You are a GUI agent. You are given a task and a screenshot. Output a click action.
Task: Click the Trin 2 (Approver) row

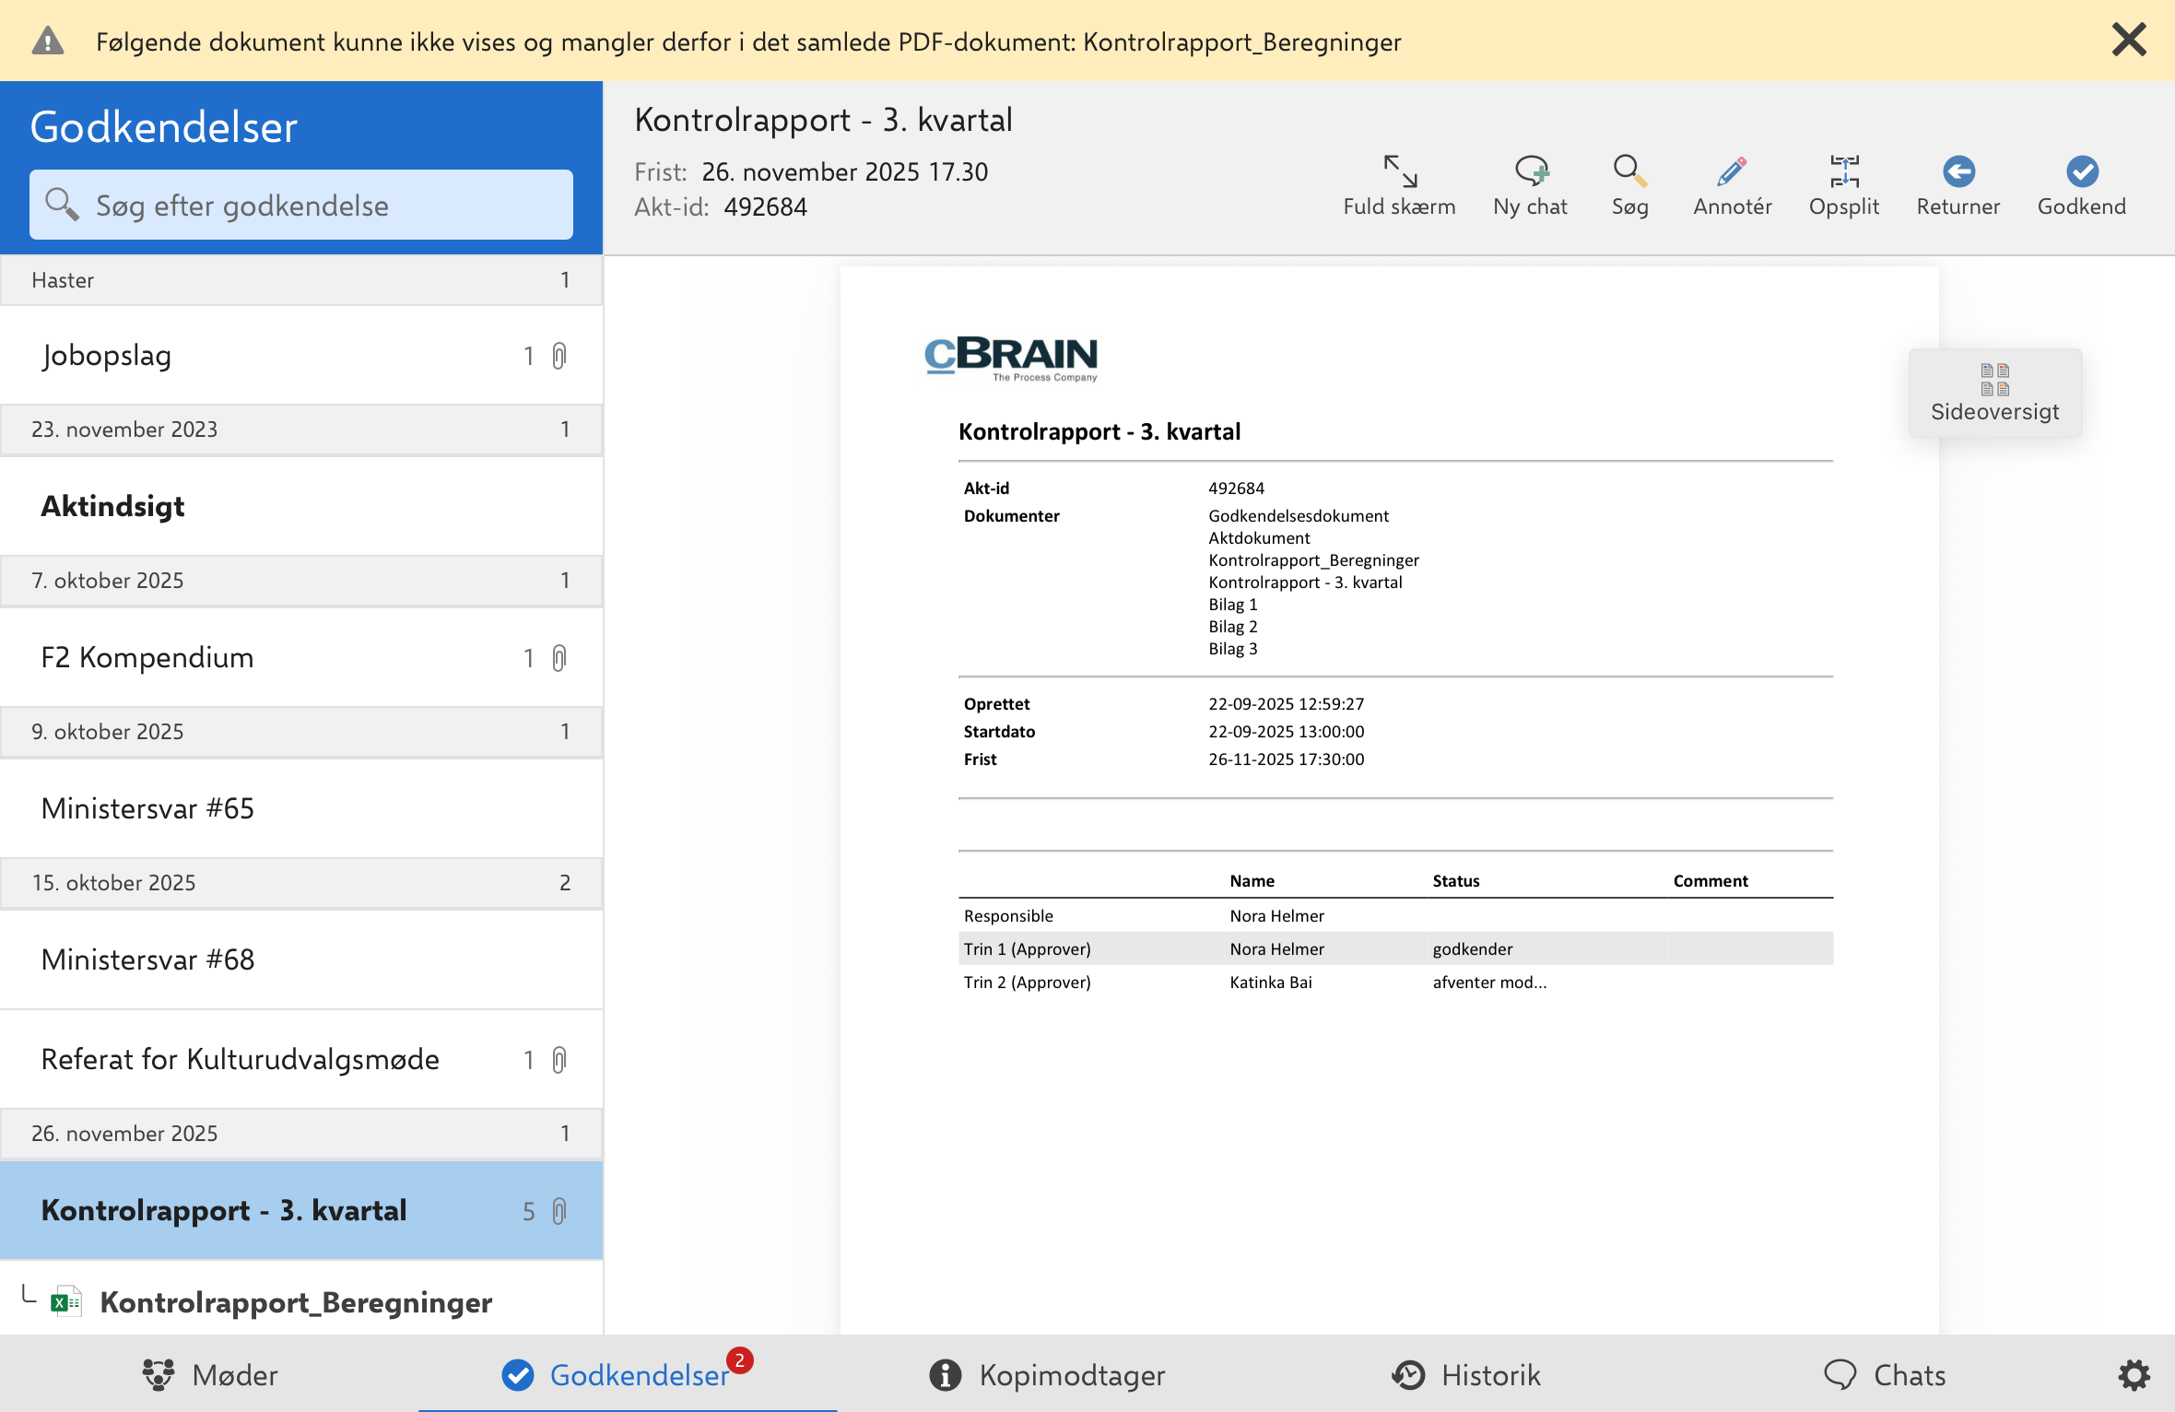pyautogui.click(x=1395, y=983)
